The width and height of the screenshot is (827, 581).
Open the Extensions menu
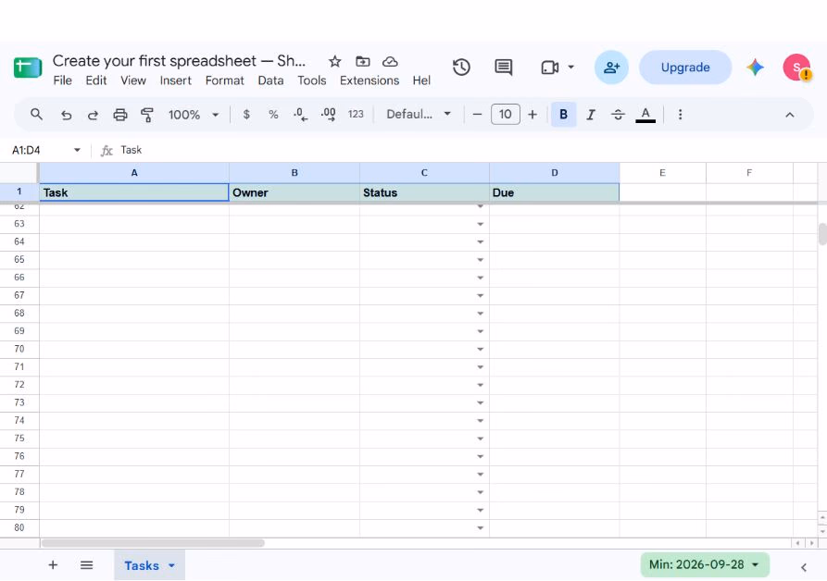click(x=370, y=80)
